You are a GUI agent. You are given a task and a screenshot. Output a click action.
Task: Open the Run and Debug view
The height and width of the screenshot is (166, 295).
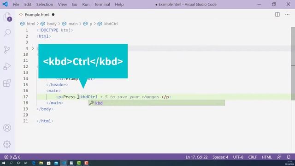(7, 66)
